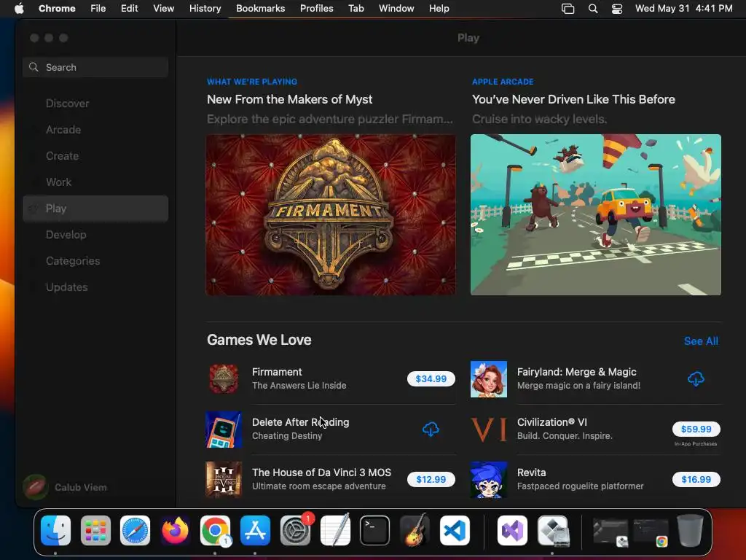Switch to the Work sidebar section
Viewport: 746px width, 560px height.
[95, 182]
